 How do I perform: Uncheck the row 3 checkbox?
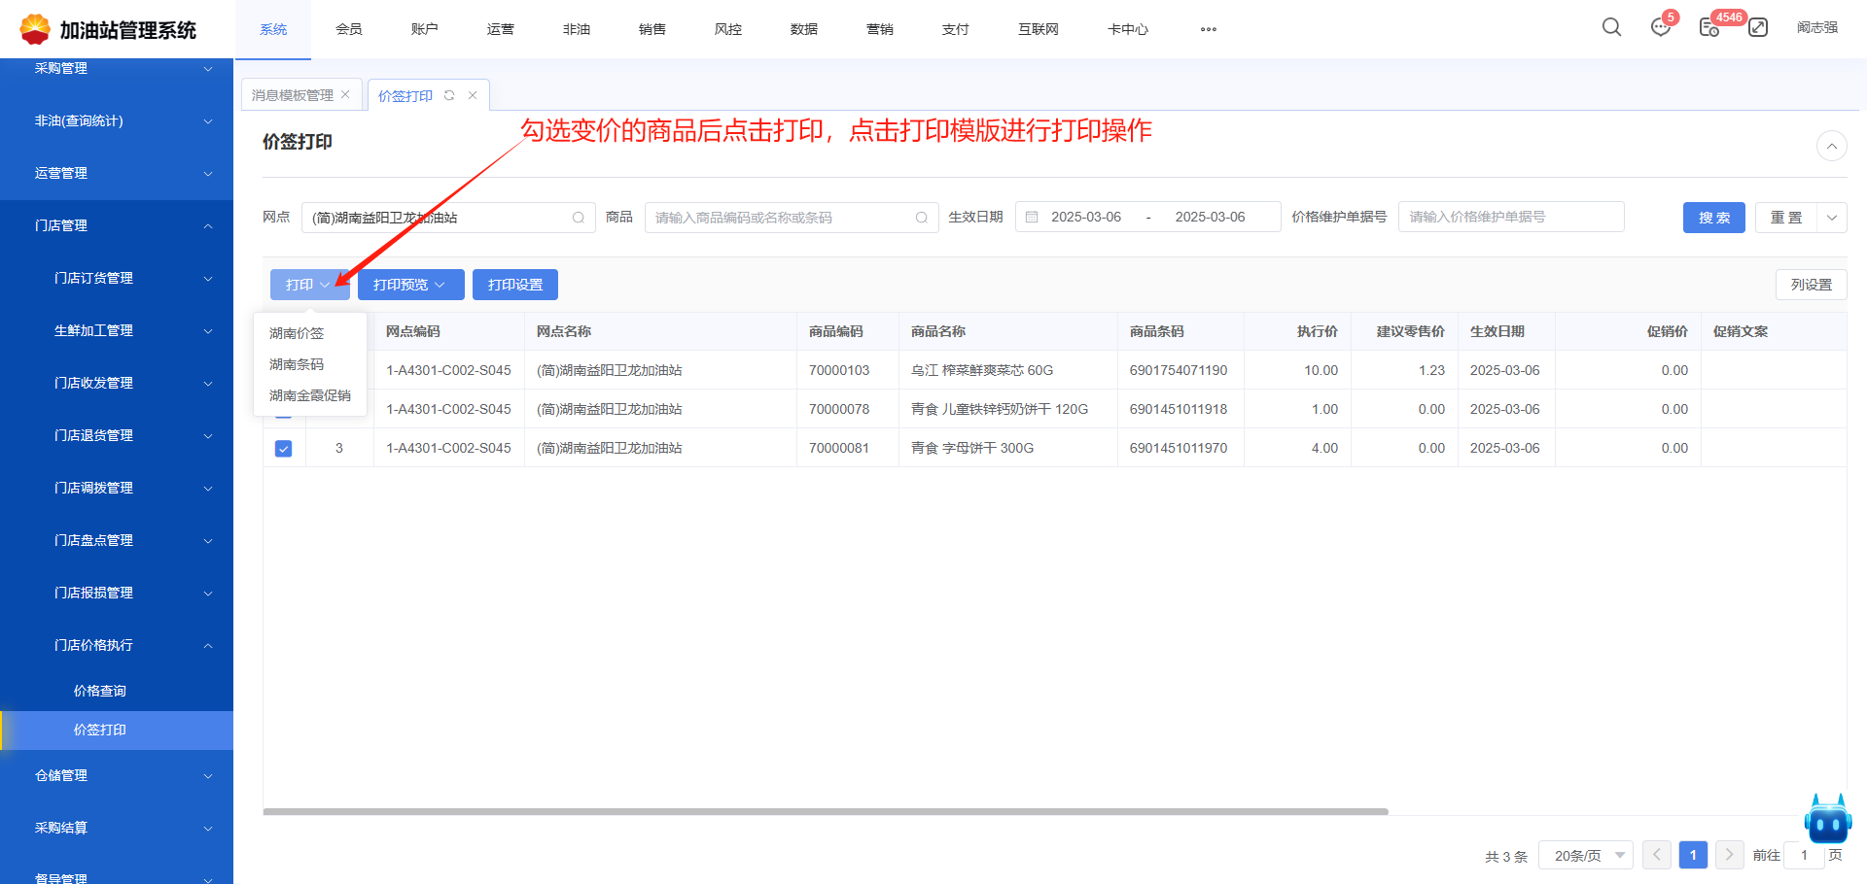284,448
